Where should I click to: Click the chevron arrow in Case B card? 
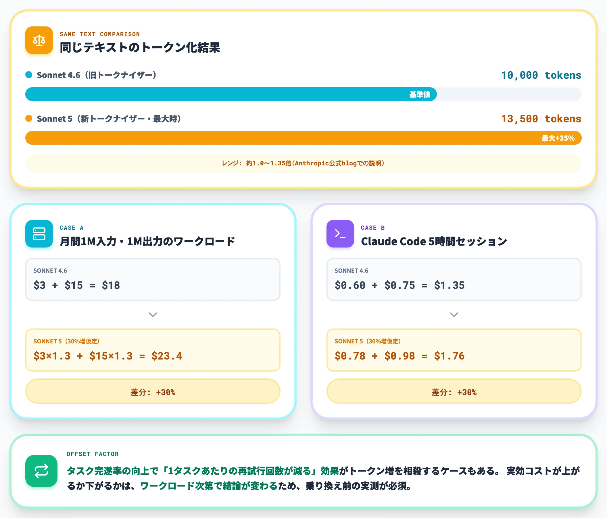(x=454, y=315)
